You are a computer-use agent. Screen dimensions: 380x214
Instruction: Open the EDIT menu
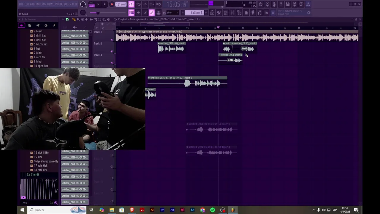click(27, 4)
